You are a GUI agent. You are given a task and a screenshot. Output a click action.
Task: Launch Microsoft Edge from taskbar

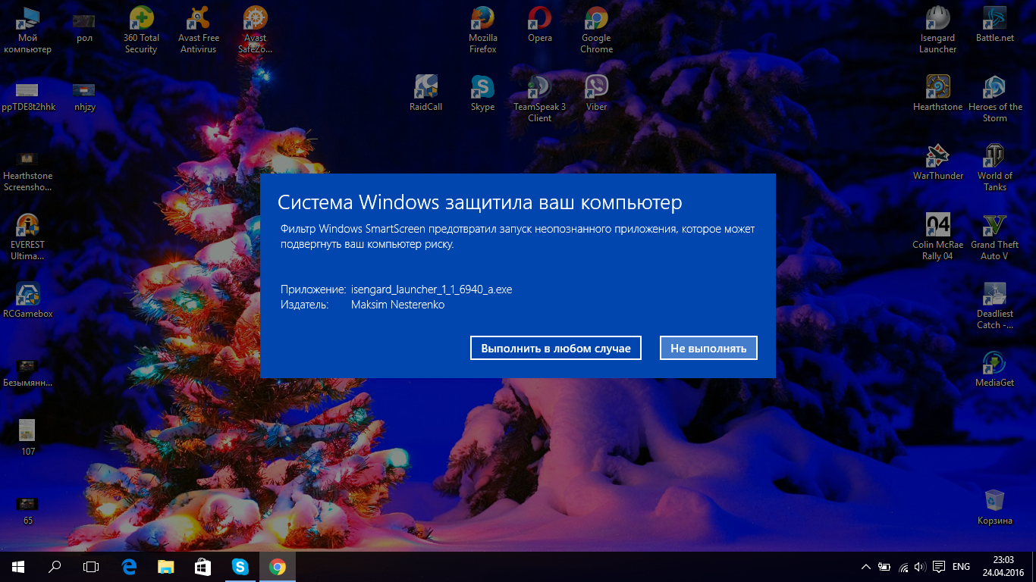point(130,566)
